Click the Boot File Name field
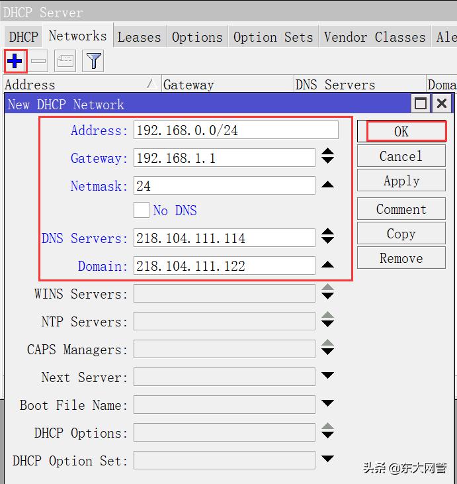 point(224,405)
